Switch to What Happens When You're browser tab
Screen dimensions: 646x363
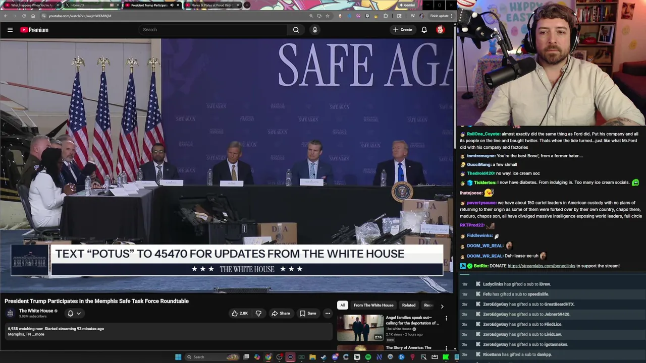31,5
